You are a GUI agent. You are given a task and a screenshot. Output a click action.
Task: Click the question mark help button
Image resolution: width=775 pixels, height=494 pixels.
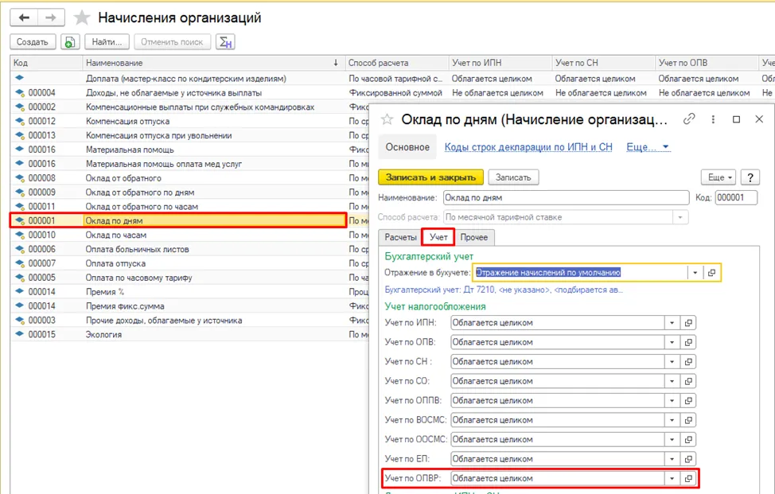(x=750, y=177)
